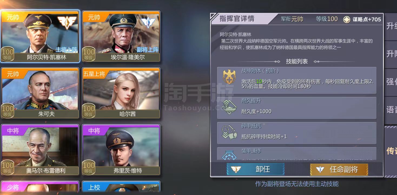Click the blue wing badge on 隆美尔 card
397x195 pixels.
pyautogui.click(x=148, y=23)
